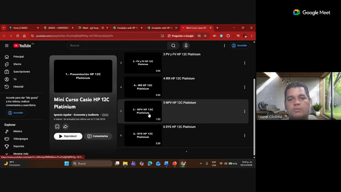Screen dimensions: 341x192
Task: Open browser extensions puzzle icon
Action: tap(228, 36)
